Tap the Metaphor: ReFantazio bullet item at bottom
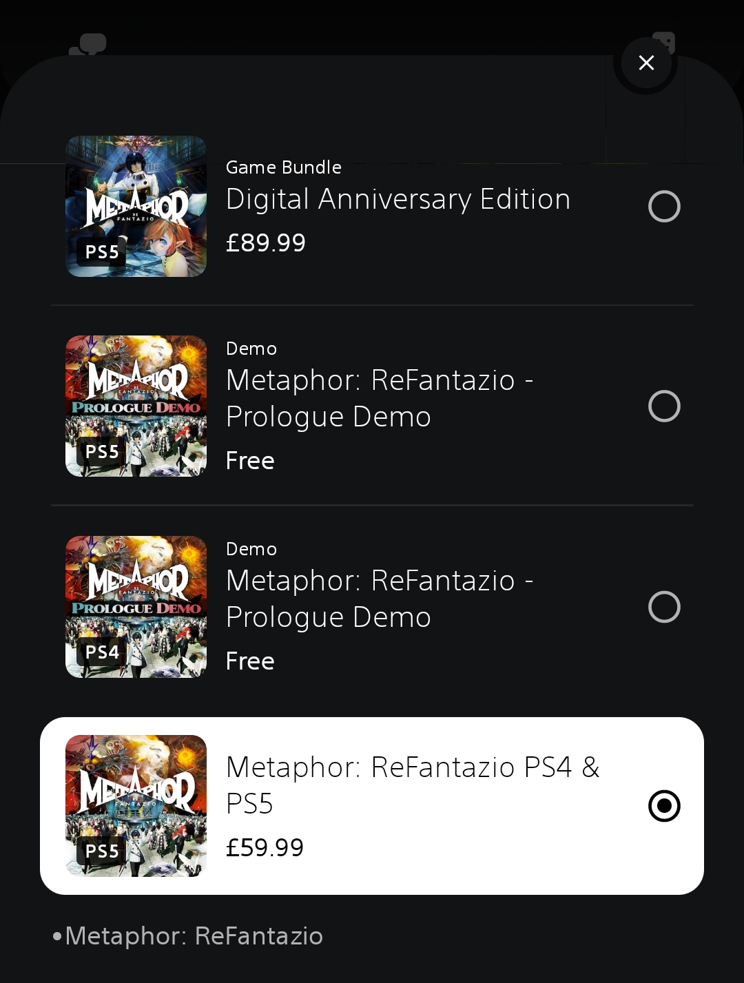 pyautogui.click(x=193, y=935)
